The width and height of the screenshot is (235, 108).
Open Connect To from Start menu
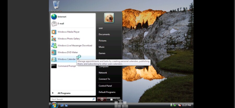pyautogui.click(x=104, y=79)
